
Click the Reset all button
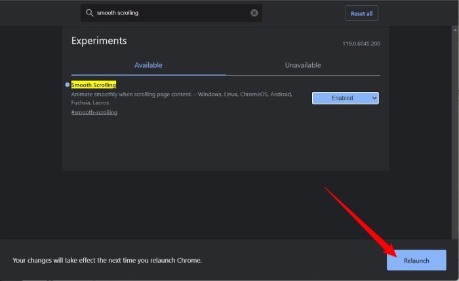(x=361, y=14)
